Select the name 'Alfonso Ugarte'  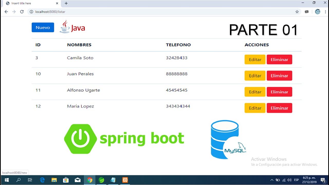coord(84,90)
